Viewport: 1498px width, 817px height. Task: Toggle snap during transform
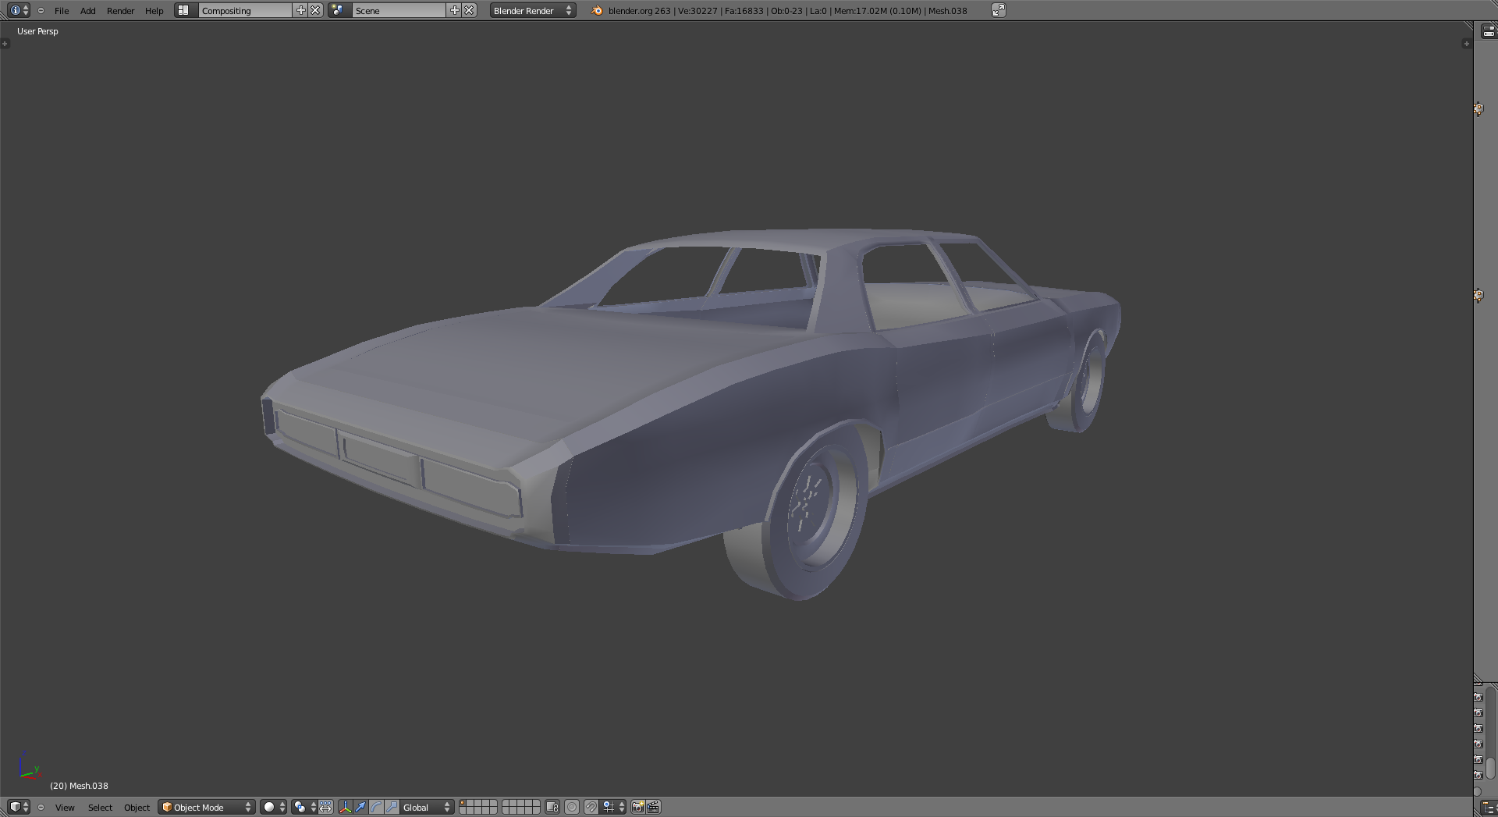tap(591, 807)
